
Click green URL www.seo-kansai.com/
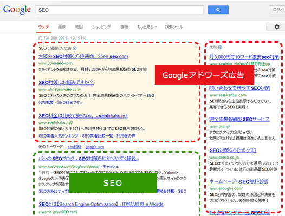point(228,95)
